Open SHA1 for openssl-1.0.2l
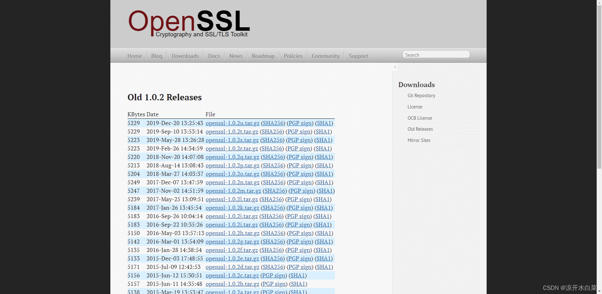The height and width of the screenshot is (294, 602). click(x=322, y=199)
